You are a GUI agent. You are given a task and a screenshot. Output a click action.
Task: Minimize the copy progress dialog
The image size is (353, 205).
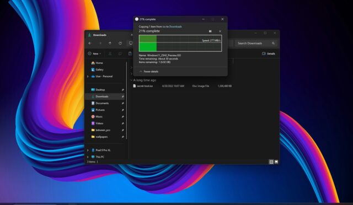tap(204, 19)
